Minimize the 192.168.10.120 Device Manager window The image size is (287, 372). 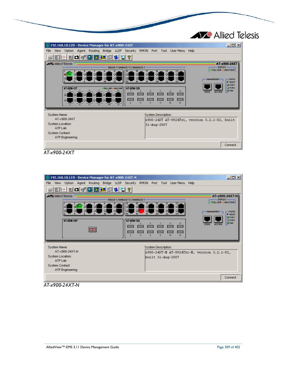point(229,45)
